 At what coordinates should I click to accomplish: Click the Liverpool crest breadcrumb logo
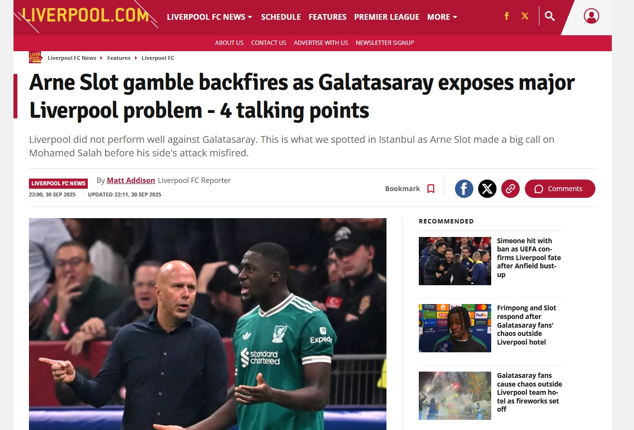pos(35,57)
